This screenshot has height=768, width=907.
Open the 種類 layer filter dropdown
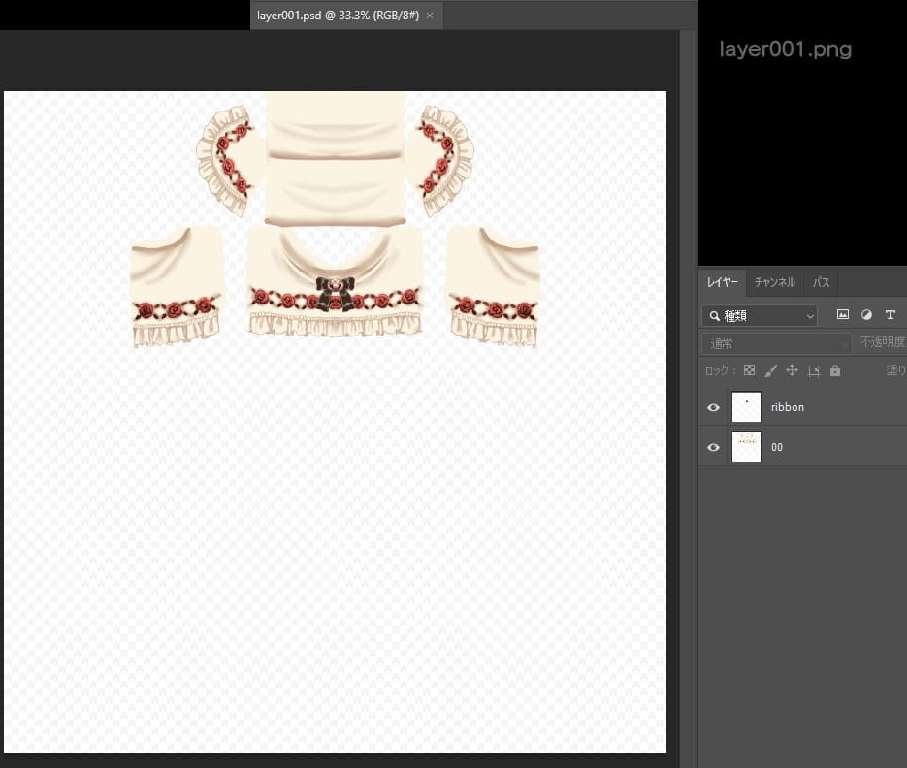click(x=760, y=315)
